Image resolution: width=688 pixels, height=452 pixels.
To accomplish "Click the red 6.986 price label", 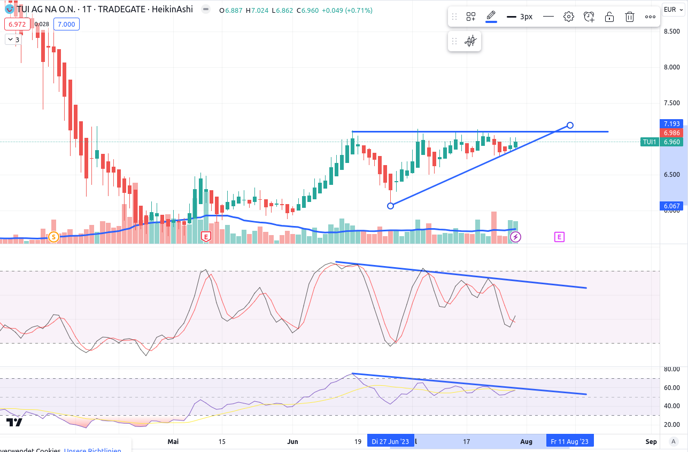I will (672, 133).
